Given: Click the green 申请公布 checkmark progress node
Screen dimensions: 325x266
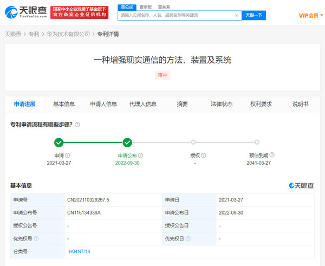Looking at the screenshot, I should tap(127, 142).
